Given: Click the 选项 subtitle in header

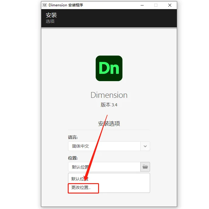Looking at the screenshot, I should [x=50, y=21].
